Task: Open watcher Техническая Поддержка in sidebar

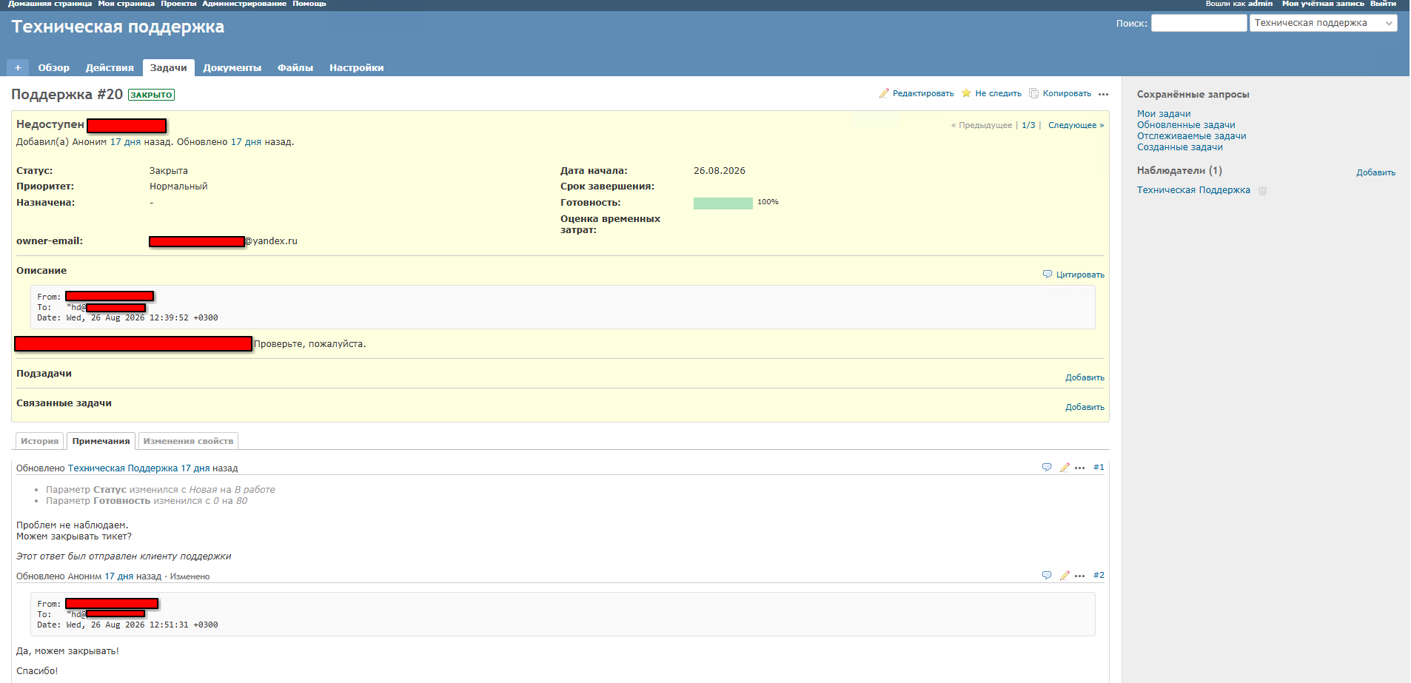Action: (x=1193, y=190)
